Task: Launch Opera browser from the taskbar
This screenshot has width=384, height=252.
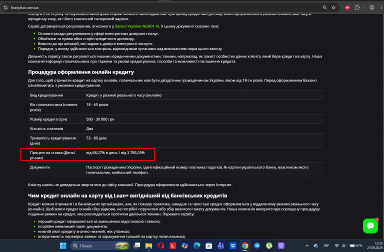Action: coord(160,245)
